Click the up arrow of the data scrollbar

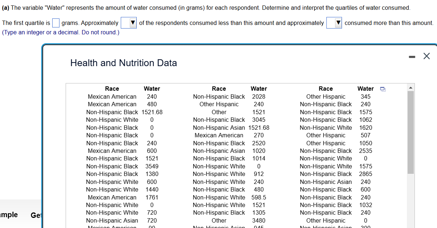[x=411, y=88]
